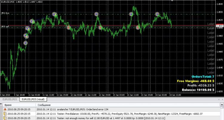Close the tester panel with the X
This screenshot has height=120, width=224.
tap(1, 104)
